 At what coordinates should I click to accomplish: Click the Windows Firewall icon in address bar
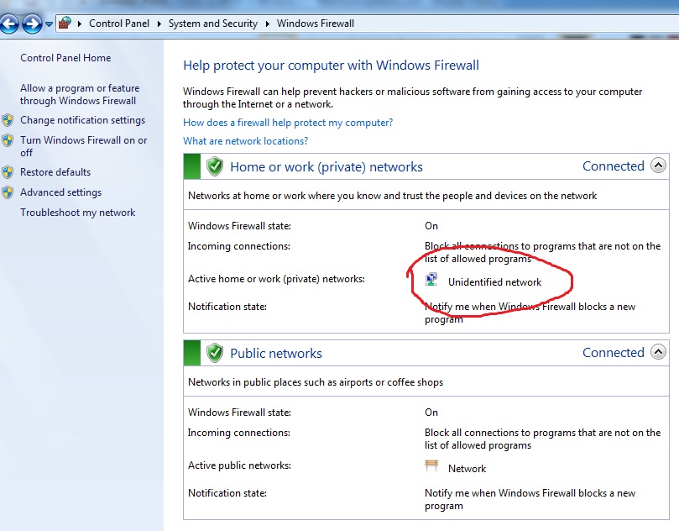[65, 24]
